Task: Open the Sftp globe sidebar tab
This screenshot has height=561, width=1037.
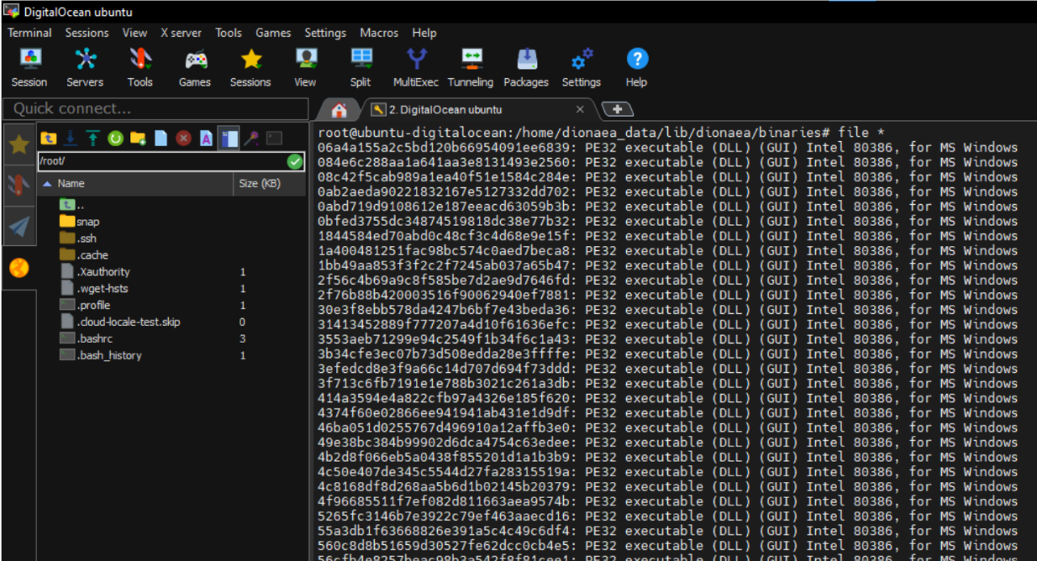Action: click(x=18, y=268)
